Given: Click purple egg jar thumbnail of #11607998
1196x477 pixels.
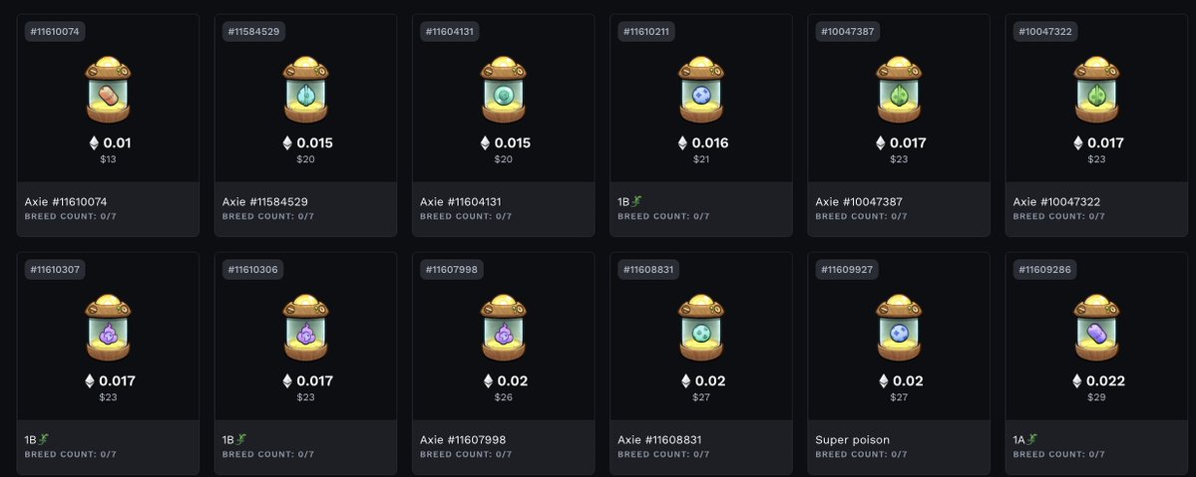Looking at the screenshot, I should [x=503, y=329].
